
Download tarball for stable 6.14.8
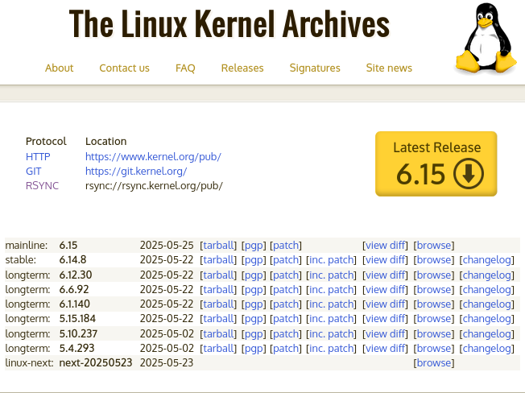point(218,260)
